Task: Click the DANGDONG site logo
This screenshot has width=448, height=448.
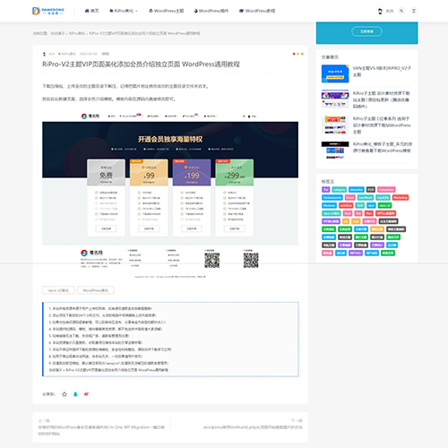Action: (x=48, y=11)
